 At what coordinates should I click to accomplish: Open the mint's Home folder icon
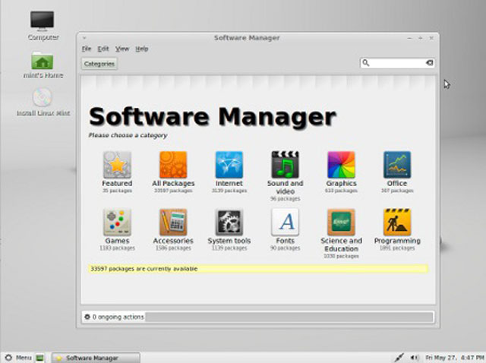click(x=43, y=61)
